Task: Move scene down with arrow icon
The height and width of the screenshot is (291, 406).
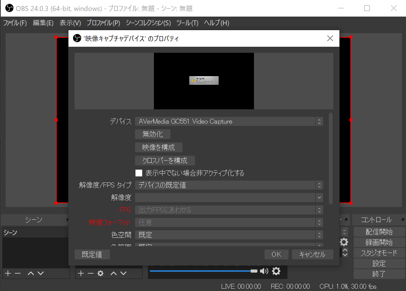Action: 41,273
